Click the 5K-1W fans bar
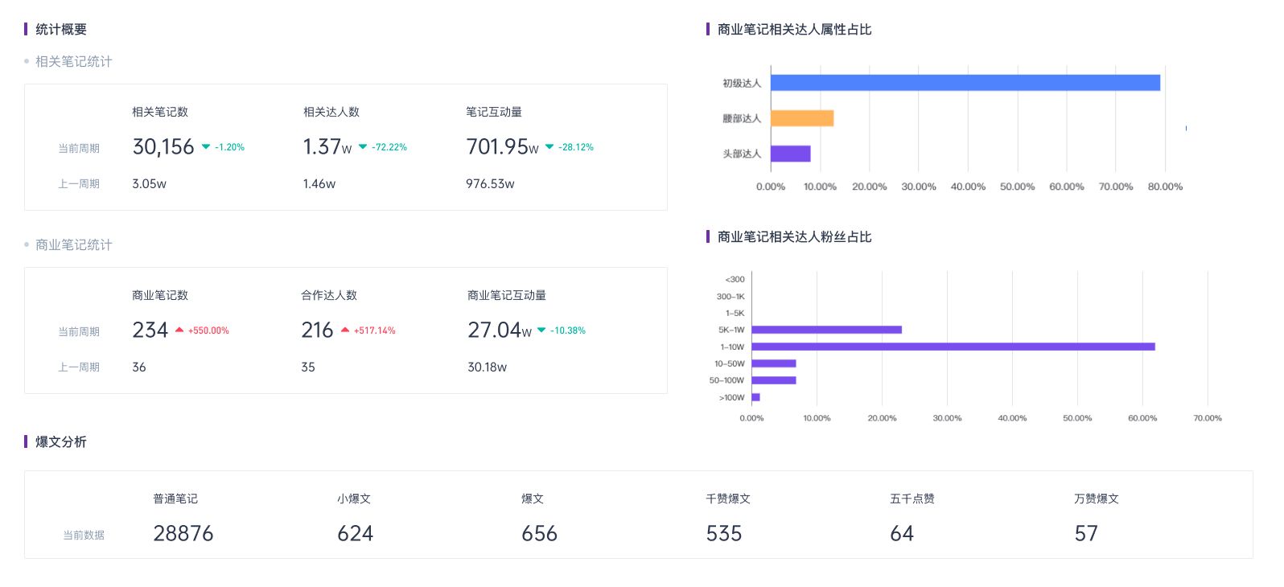The width and height of the screenshot is (1284, 587). coord(826,330)
